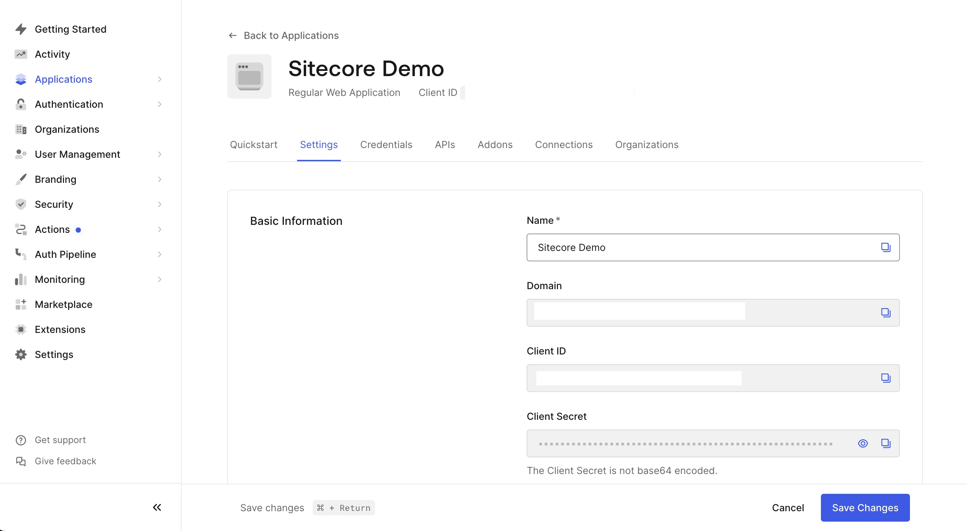Click the Monitoring icon in sidebar

tap(20, 279)
